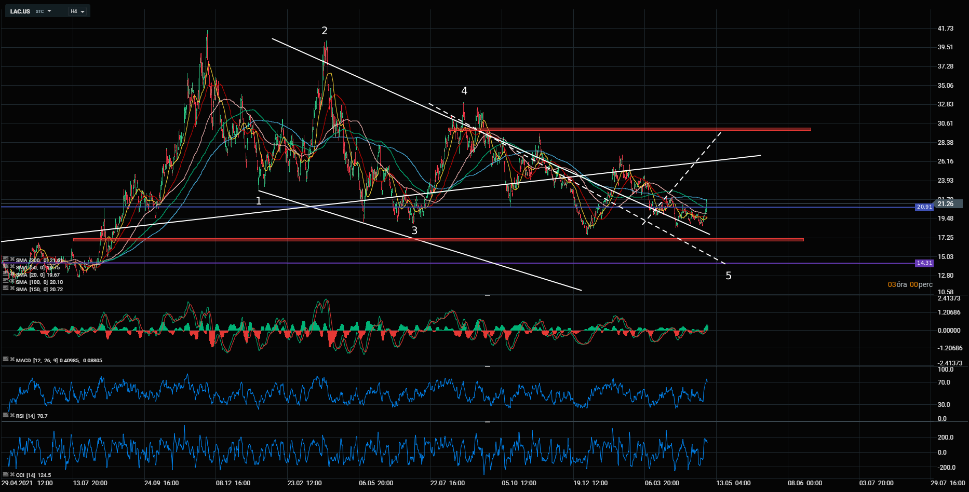Open settings for the RSI indicator

6,415
